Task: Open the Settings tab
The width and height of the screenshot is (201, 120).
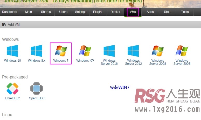Action: click(81, 12)
